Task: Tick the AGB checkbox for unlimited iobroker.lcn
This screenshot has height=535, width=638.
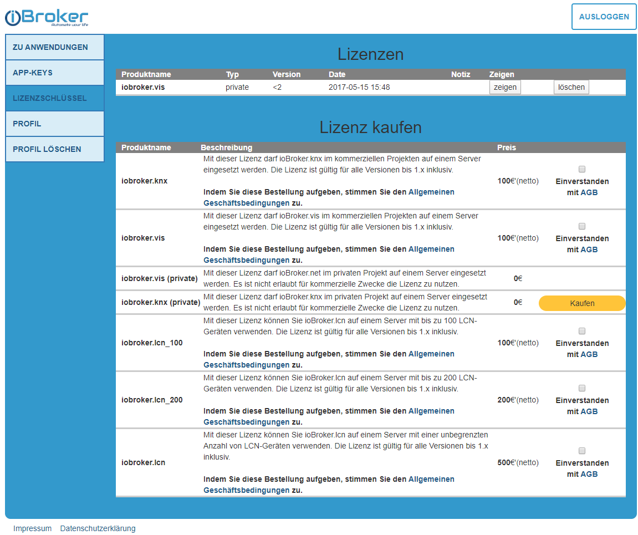Action: coord(582,450)
